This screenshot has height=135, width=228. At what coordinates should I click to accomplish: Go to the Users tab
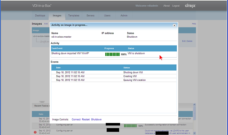pyautogui.click(x=107, y=15)
